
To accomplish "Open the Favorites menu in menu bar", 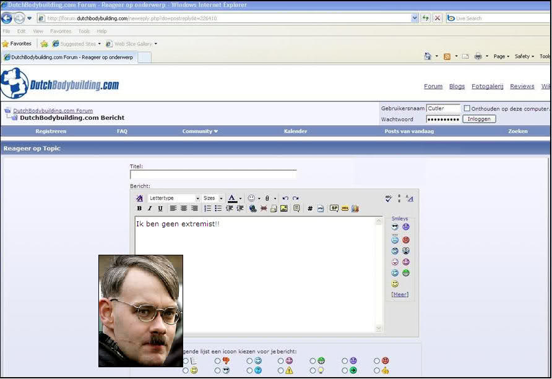I will coord(60,31).
